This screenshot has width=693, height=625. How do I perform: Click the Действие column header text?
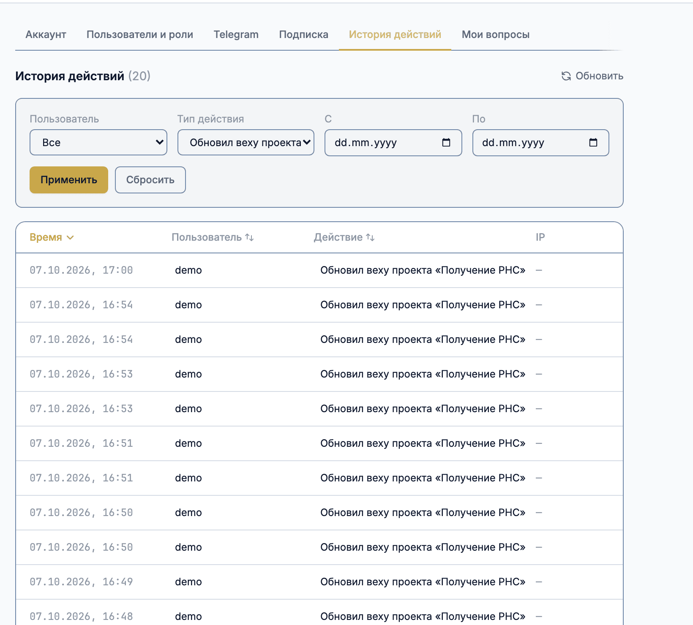[x=338, y=237]
